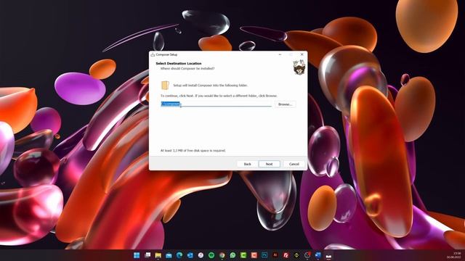Open the blue Mail app in taskbar
This screenshot has width=465, height=261.
(169, 255)
